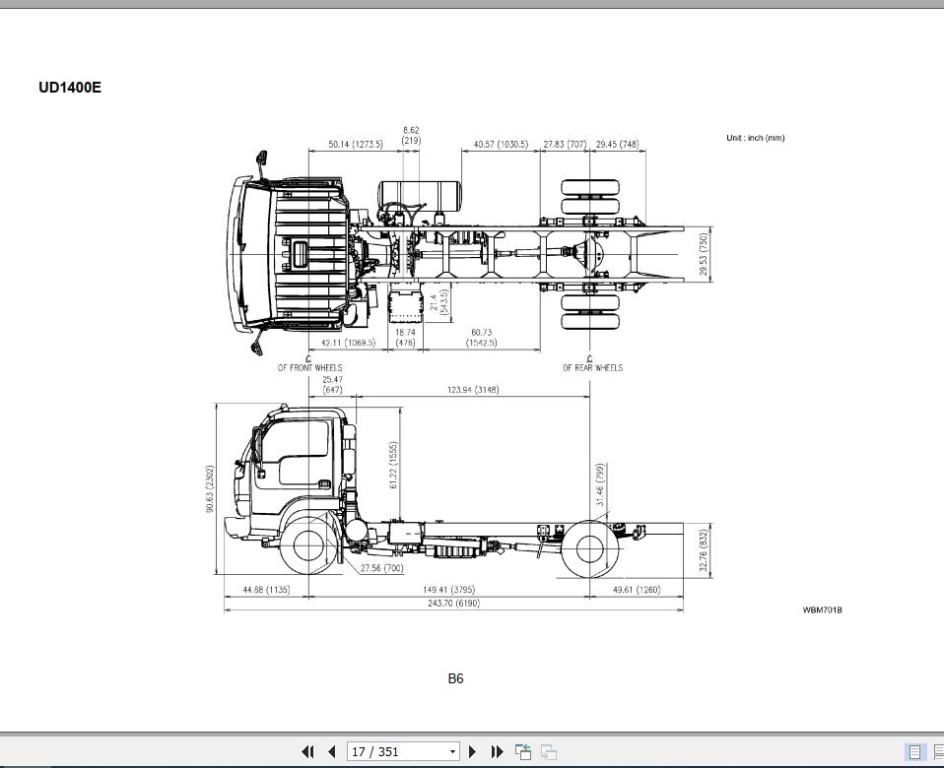Open the page number dropdown arrow
This screenshot has height=768, width=944.
(452, 751)
